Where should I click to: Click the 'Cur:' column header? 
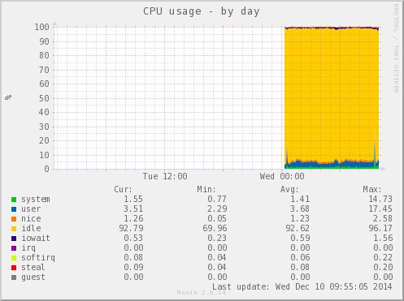point(123,189)
